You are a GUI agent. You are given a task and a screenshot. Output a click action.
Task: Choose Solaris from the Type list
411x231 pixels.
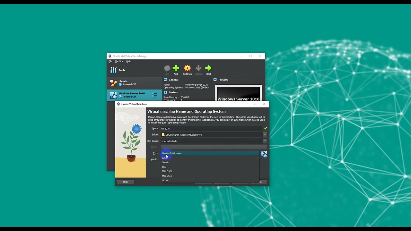point(210,162)
